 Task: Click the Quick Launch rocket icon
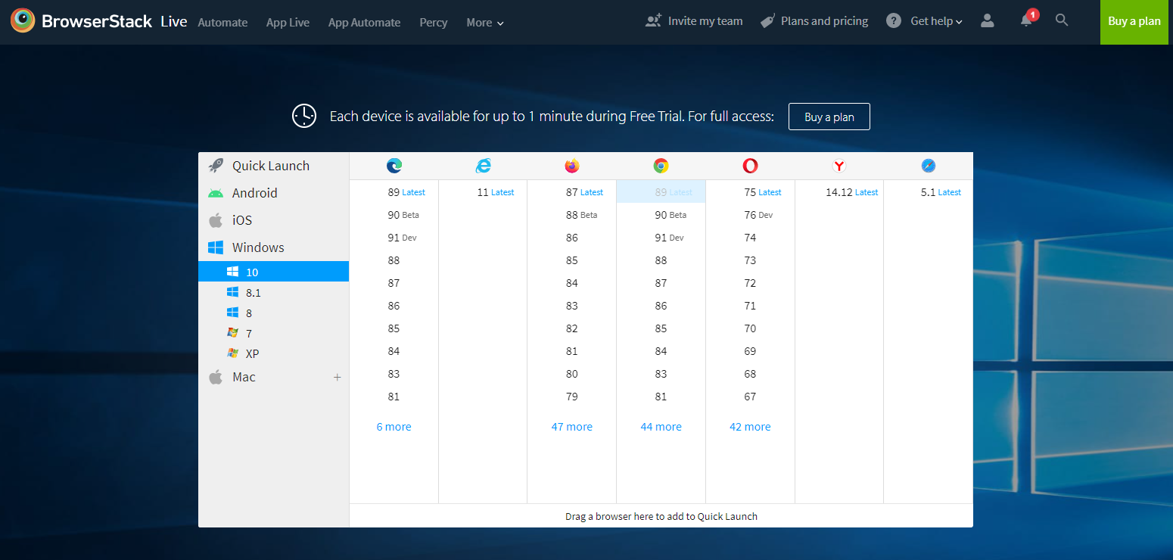(216, 166)
